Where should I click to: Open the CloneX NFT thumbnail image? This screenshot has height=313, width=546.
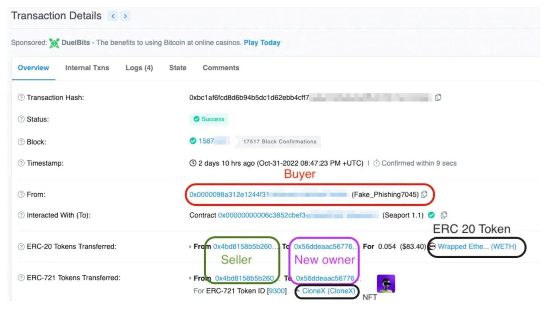point(386,284)
